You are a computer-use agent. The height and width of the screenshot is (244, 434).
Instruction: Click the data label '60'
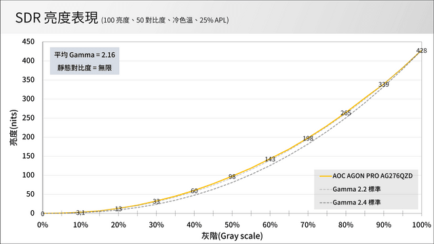coord(194,191)
